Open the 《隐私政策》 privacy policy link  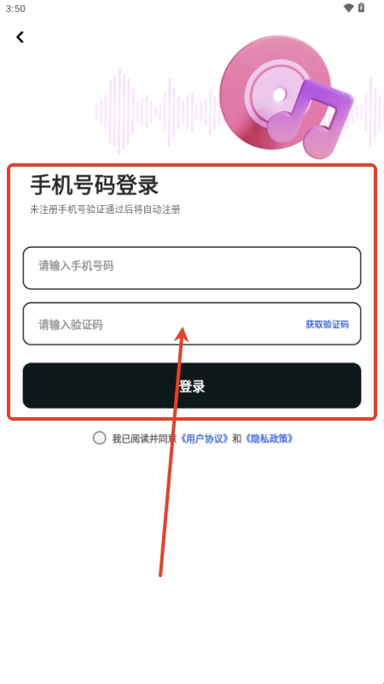click(x=269, y=439)
